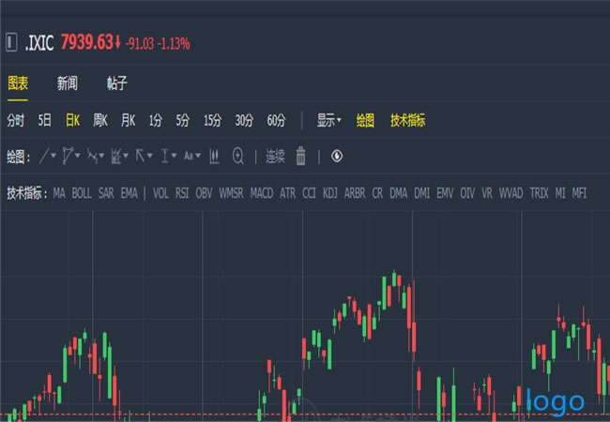Click the .IXIC ticker symbol icon

click(11, 42)
